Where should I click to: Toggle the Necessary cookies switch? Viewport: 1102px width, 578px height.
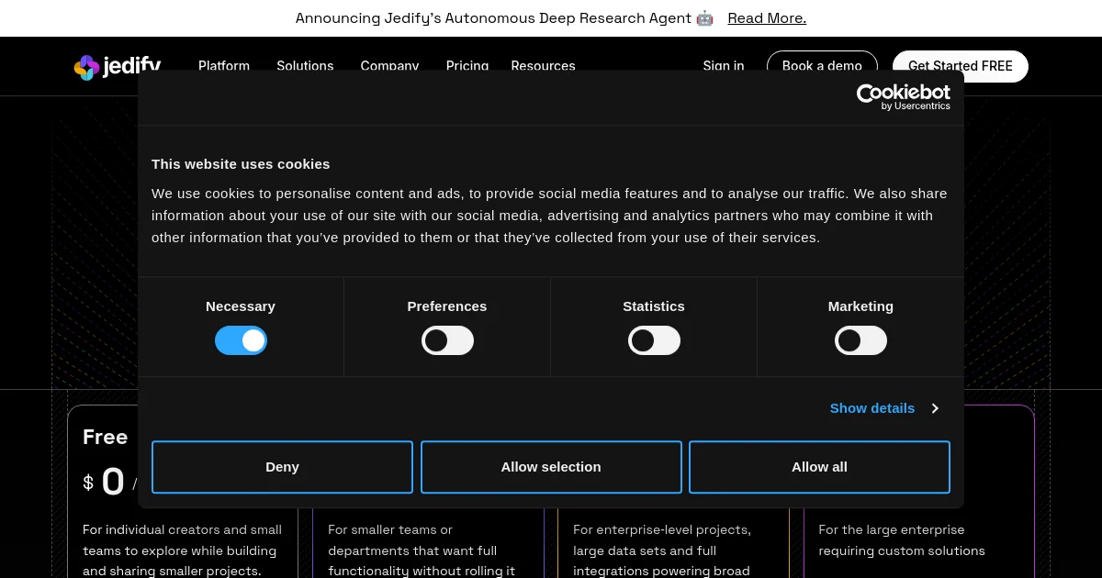(241, 341)
